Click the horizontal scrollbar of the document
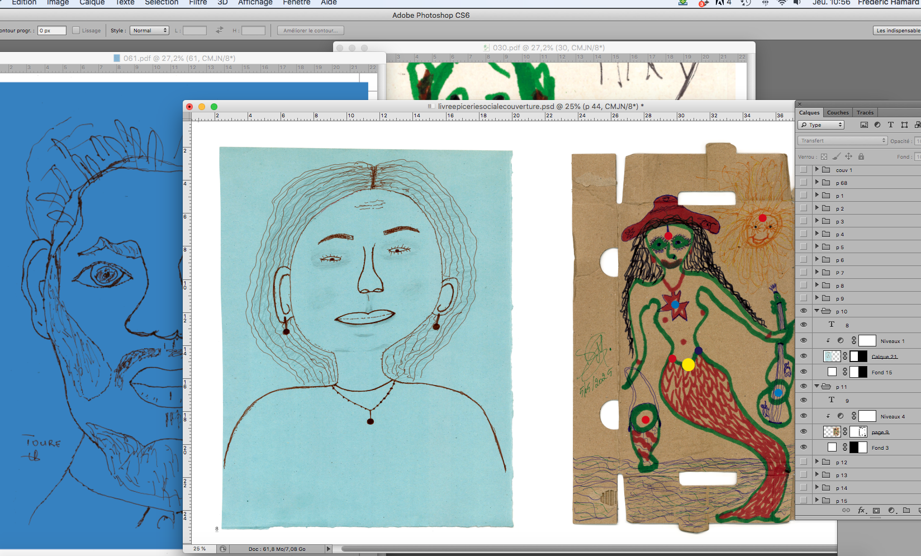921x556 pixels. (589, 549)
